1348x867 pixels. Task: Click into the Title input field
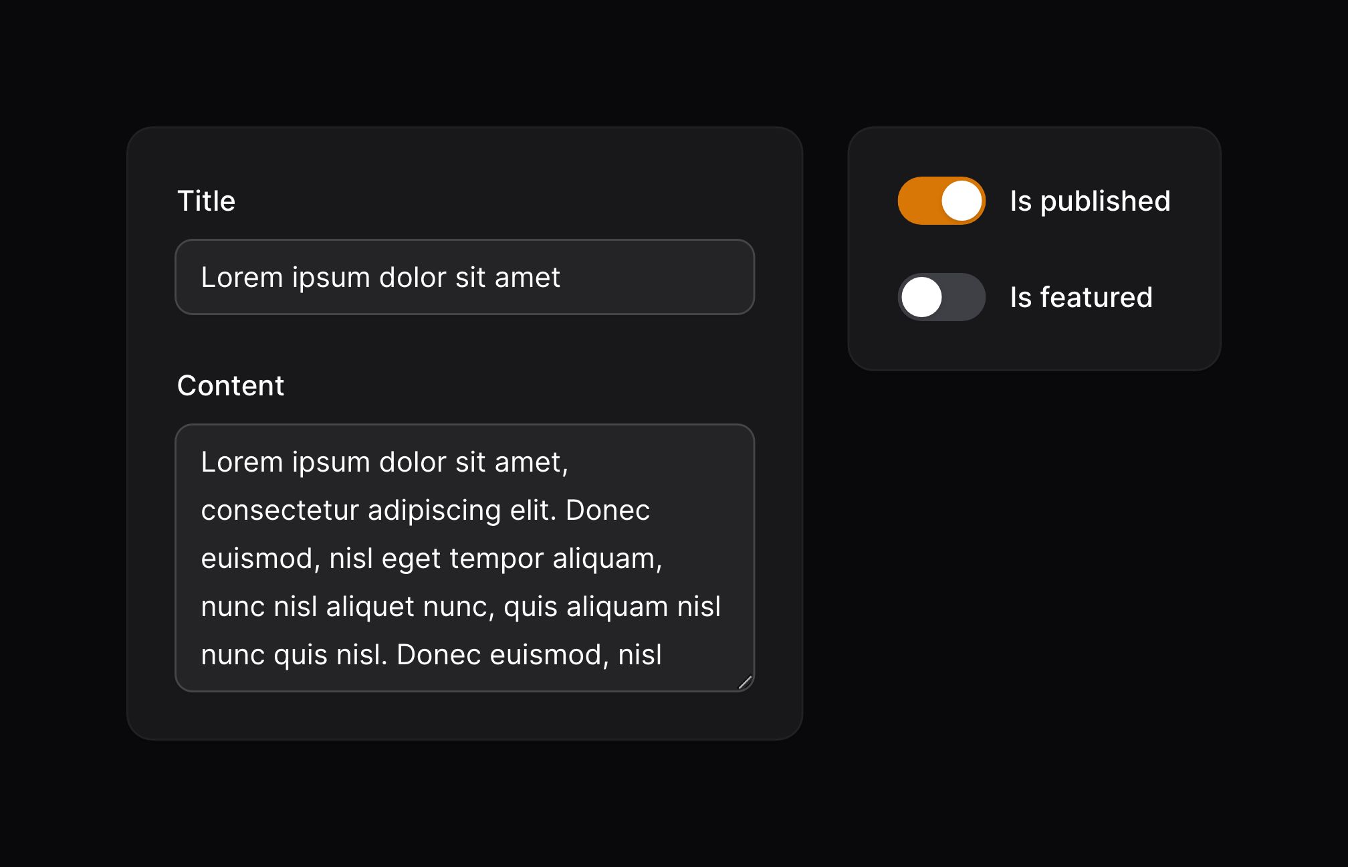point(465,277)
